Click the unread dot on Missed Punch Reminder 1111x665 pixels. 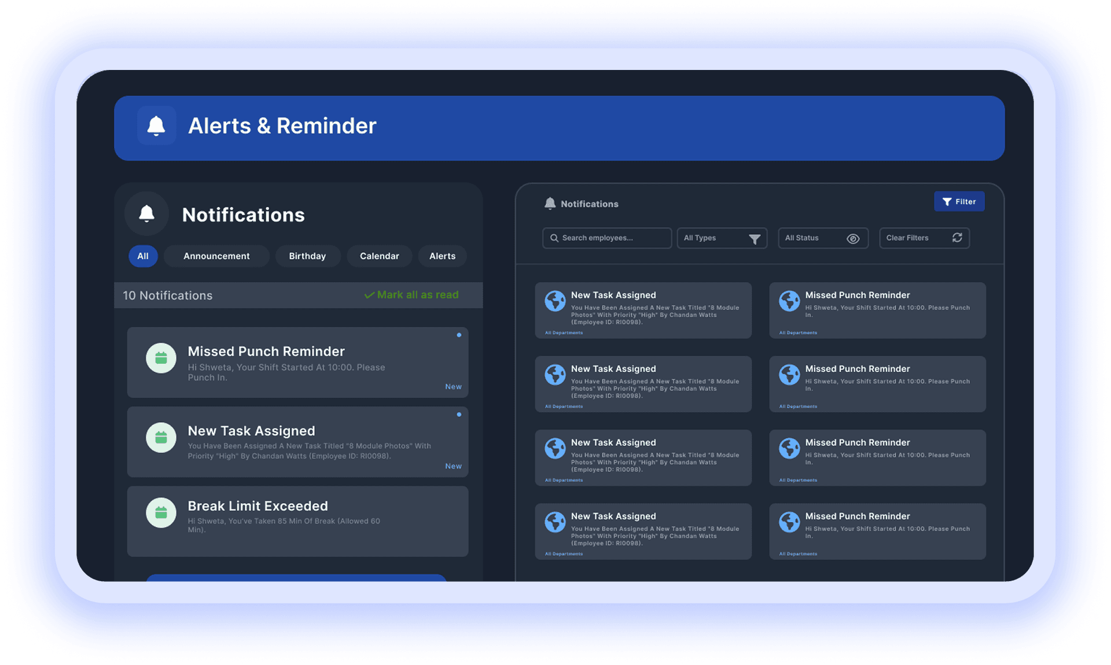pos(459,335)
